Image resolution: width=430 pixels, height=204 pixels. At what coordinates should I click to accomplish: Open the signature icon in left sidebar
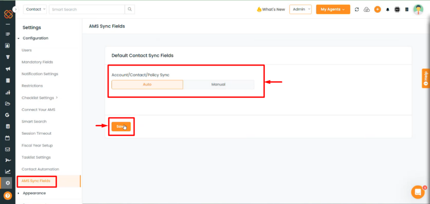point(8,160)
